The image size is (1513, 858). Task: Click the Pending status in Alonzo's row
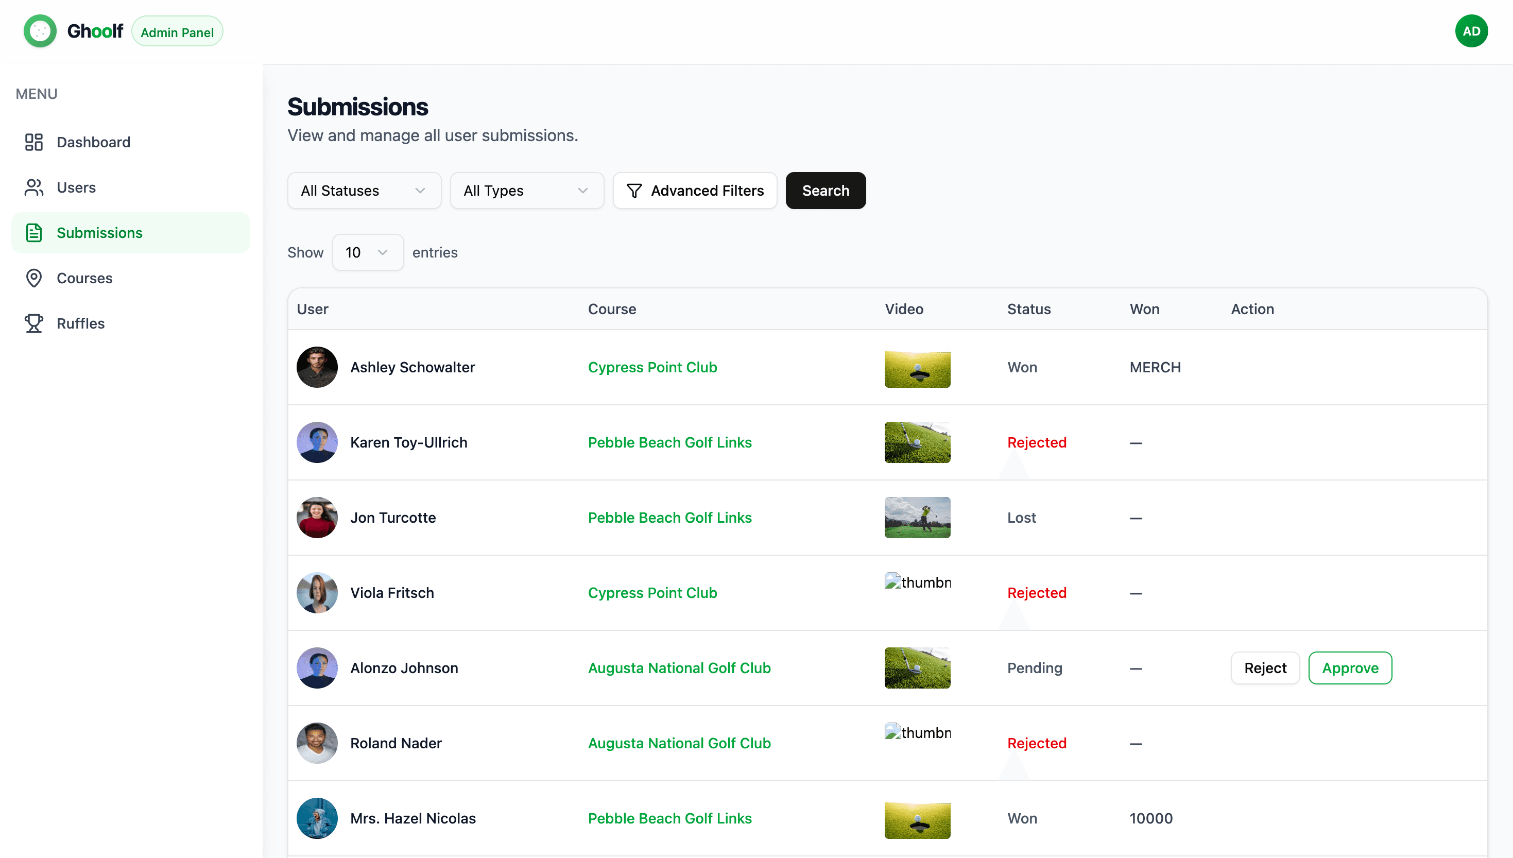click(1035, 668)
